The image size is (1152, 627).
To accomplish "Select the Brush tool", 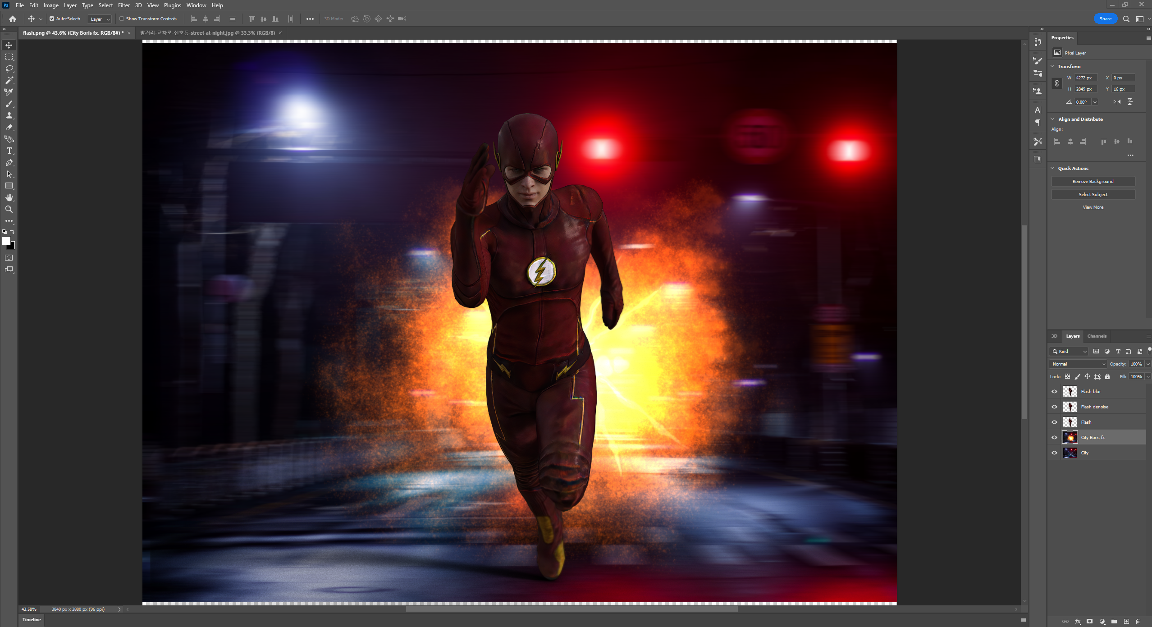I will click(x=9, y=104).
